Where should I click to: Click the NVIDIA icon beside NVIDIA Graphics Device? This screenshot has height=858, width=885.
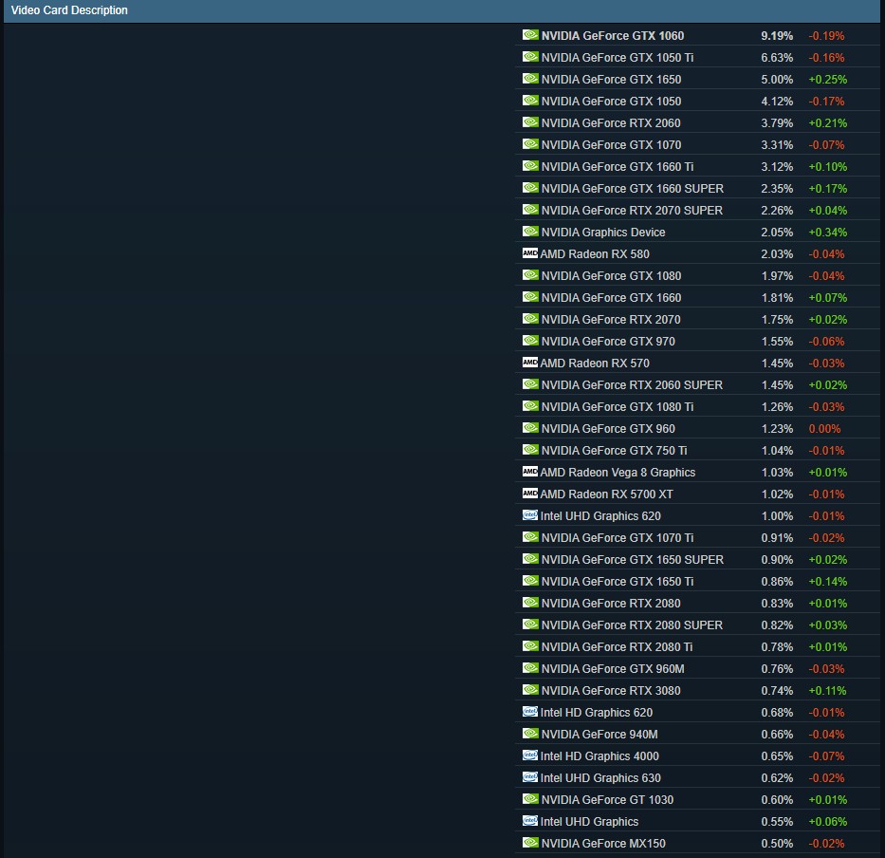tap(529, 232)
